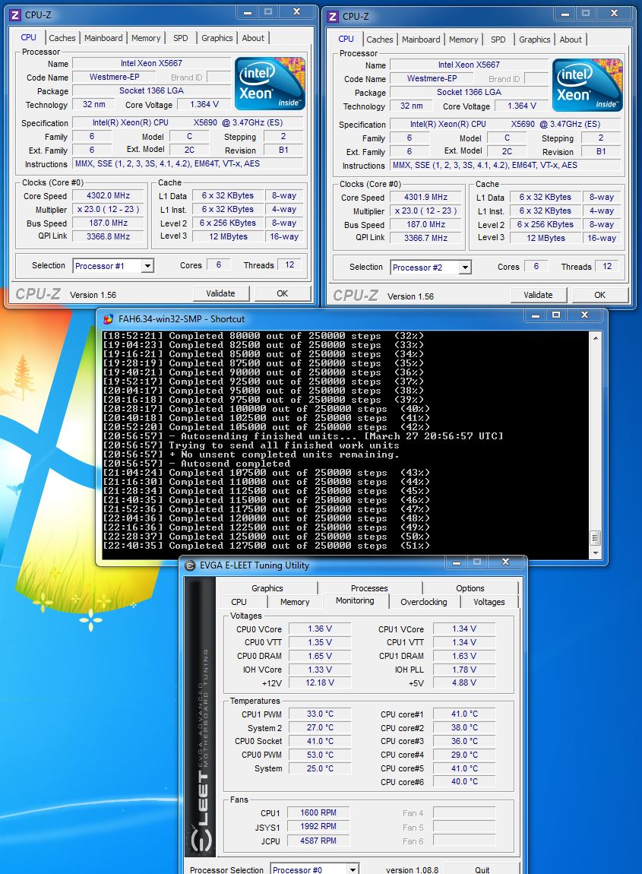Maximize the FAH6.34 console window
The width and height of the screenshot is (642, 874).
(556, 315)
